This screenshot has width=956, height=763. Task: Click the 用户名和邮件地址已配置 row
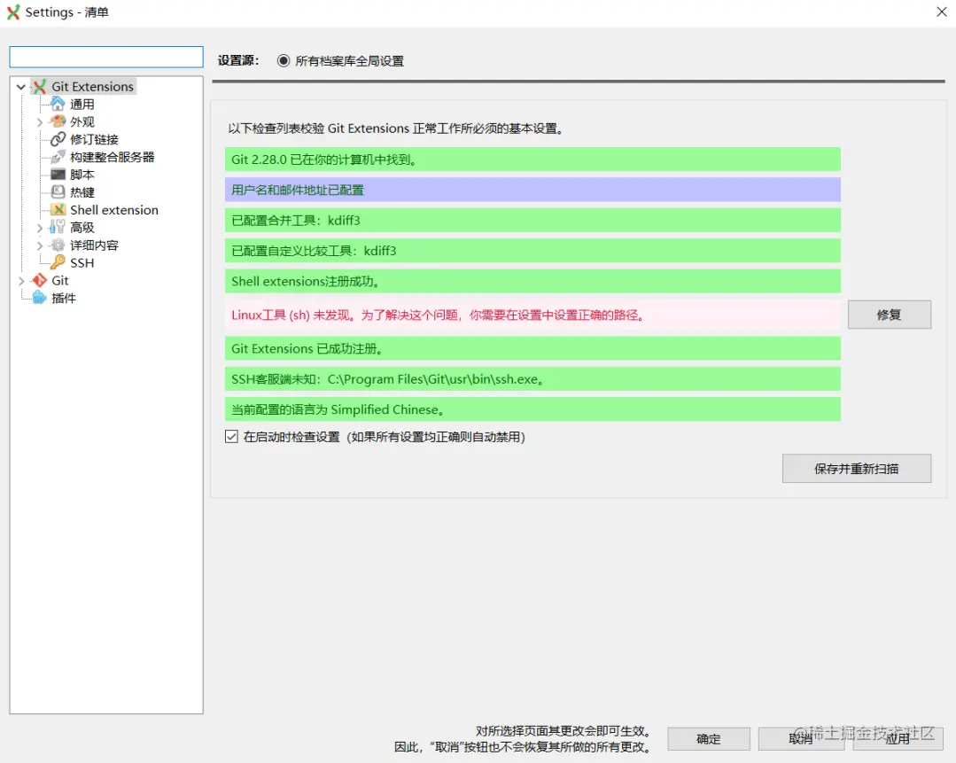(532, 190)
